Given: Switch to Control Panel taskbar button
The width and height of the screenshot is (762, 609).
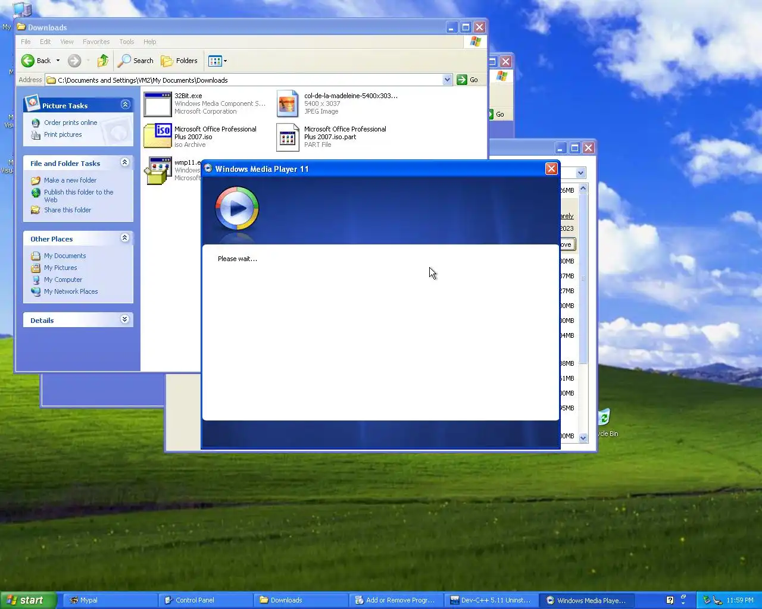Looking at the screenshot, I should coord(205,600).
